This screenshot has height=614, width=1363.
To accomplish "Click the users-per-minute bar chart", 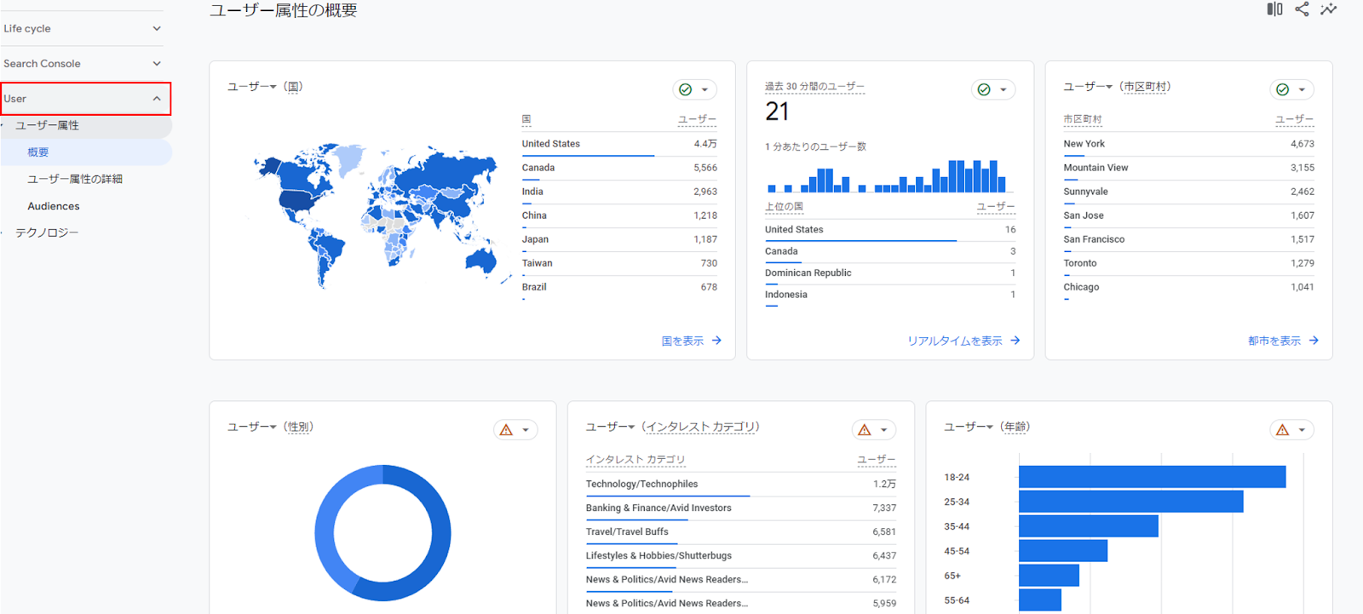I will tap(887, 175).
